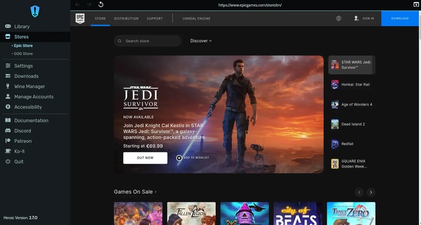The image size is (421, 225).
Task: Click Heroic Version: 2.7.0 text
Action: [20, 218]
